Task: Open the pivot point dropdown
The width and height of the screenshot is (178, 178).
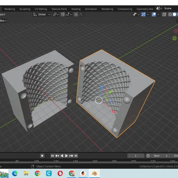Action: click(56, 14)
